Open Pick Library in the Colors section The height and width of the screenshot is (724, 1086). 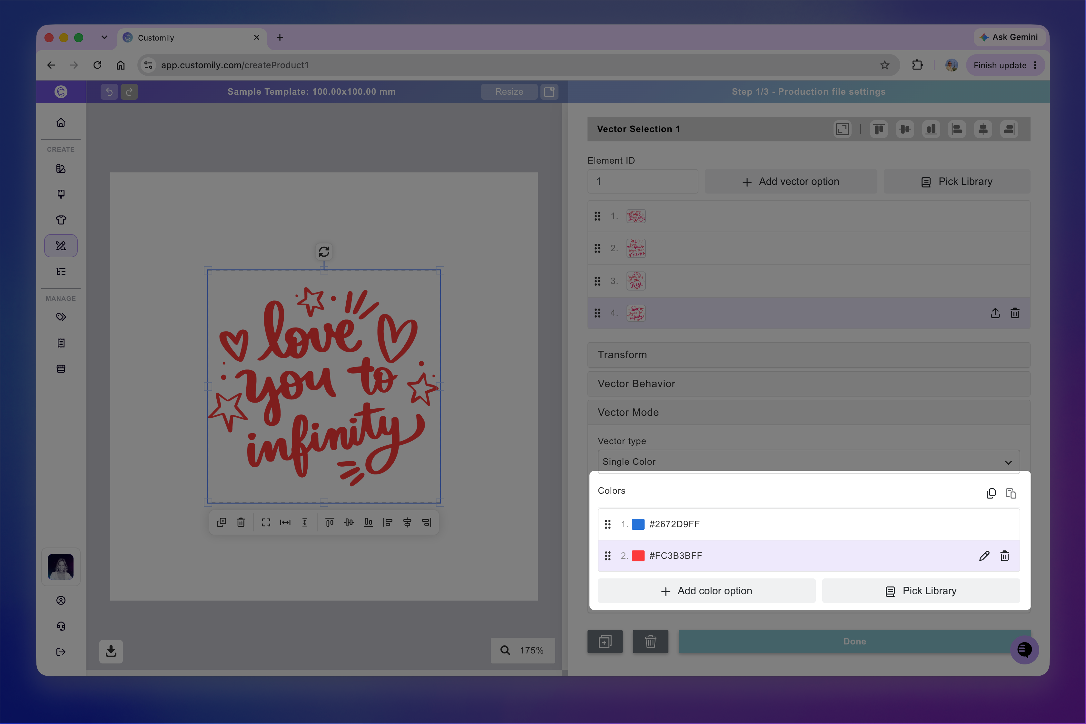pyautogui.click(x=921, y=591)
